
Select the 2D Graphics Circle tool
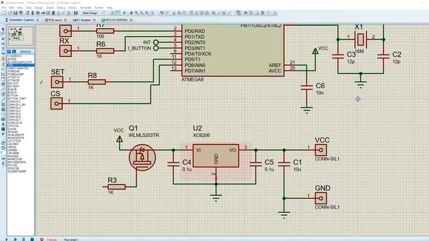click(x=3, y=109)
